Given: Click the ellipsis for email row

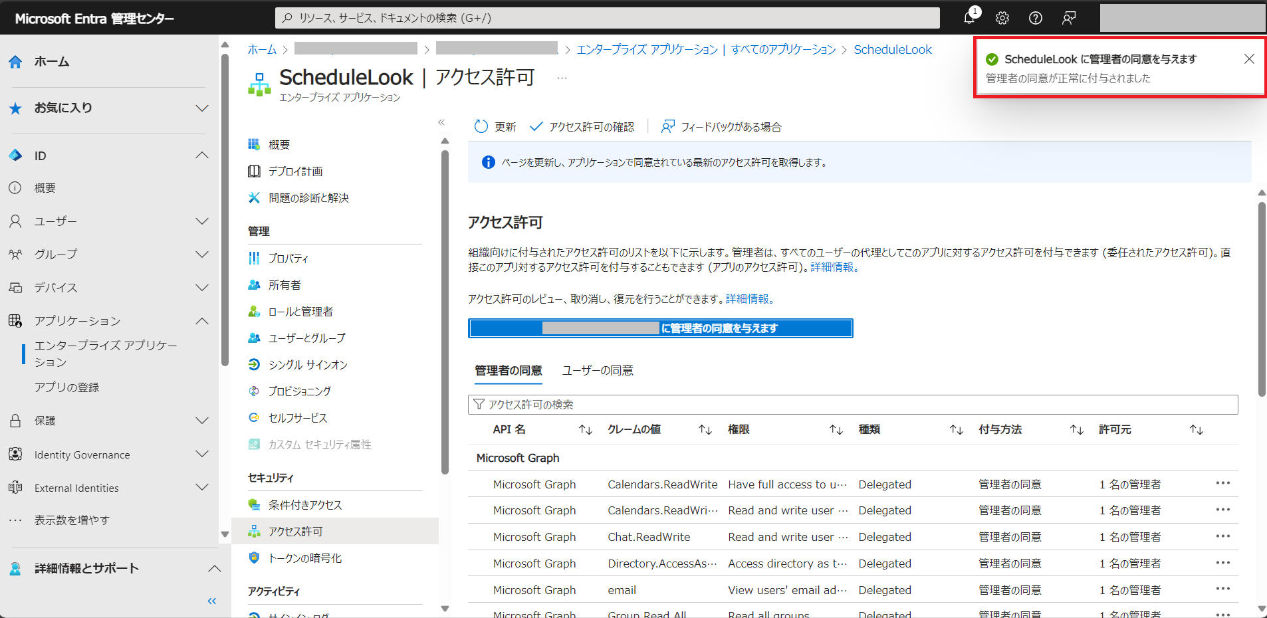Looking at the screenshot, I should (1223, 589).
